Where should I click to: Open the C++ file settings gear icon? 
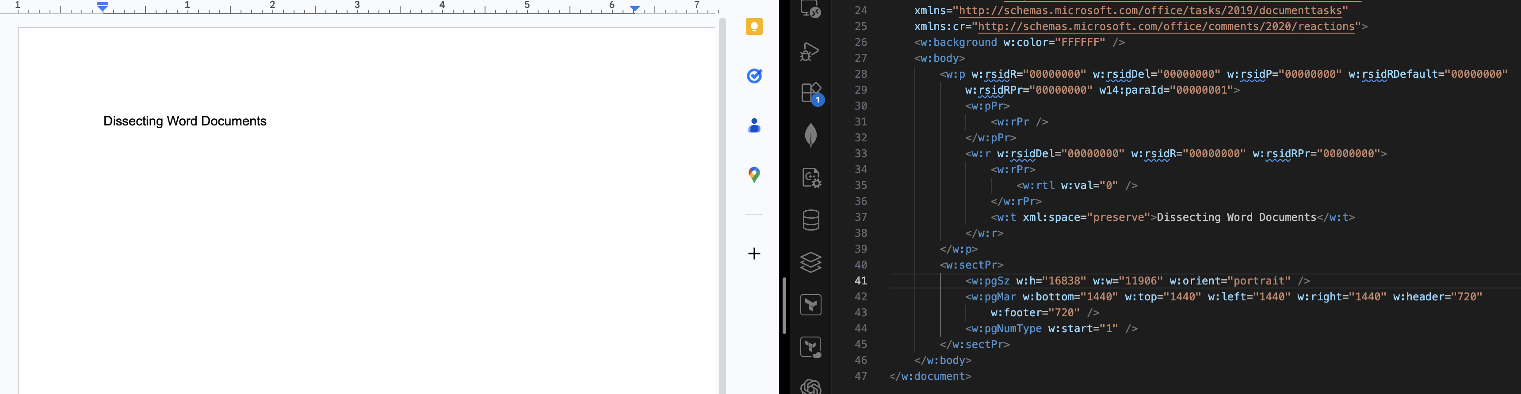click(x=811, y=178)
